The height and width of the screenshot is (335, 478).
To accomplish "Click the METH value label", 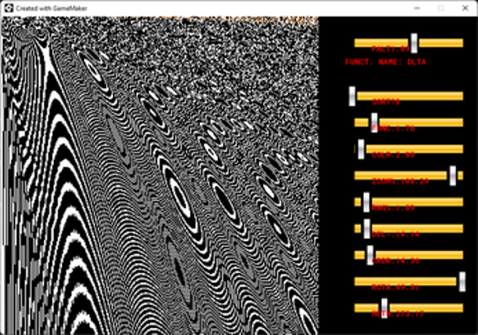I will (x=398, y=314).
